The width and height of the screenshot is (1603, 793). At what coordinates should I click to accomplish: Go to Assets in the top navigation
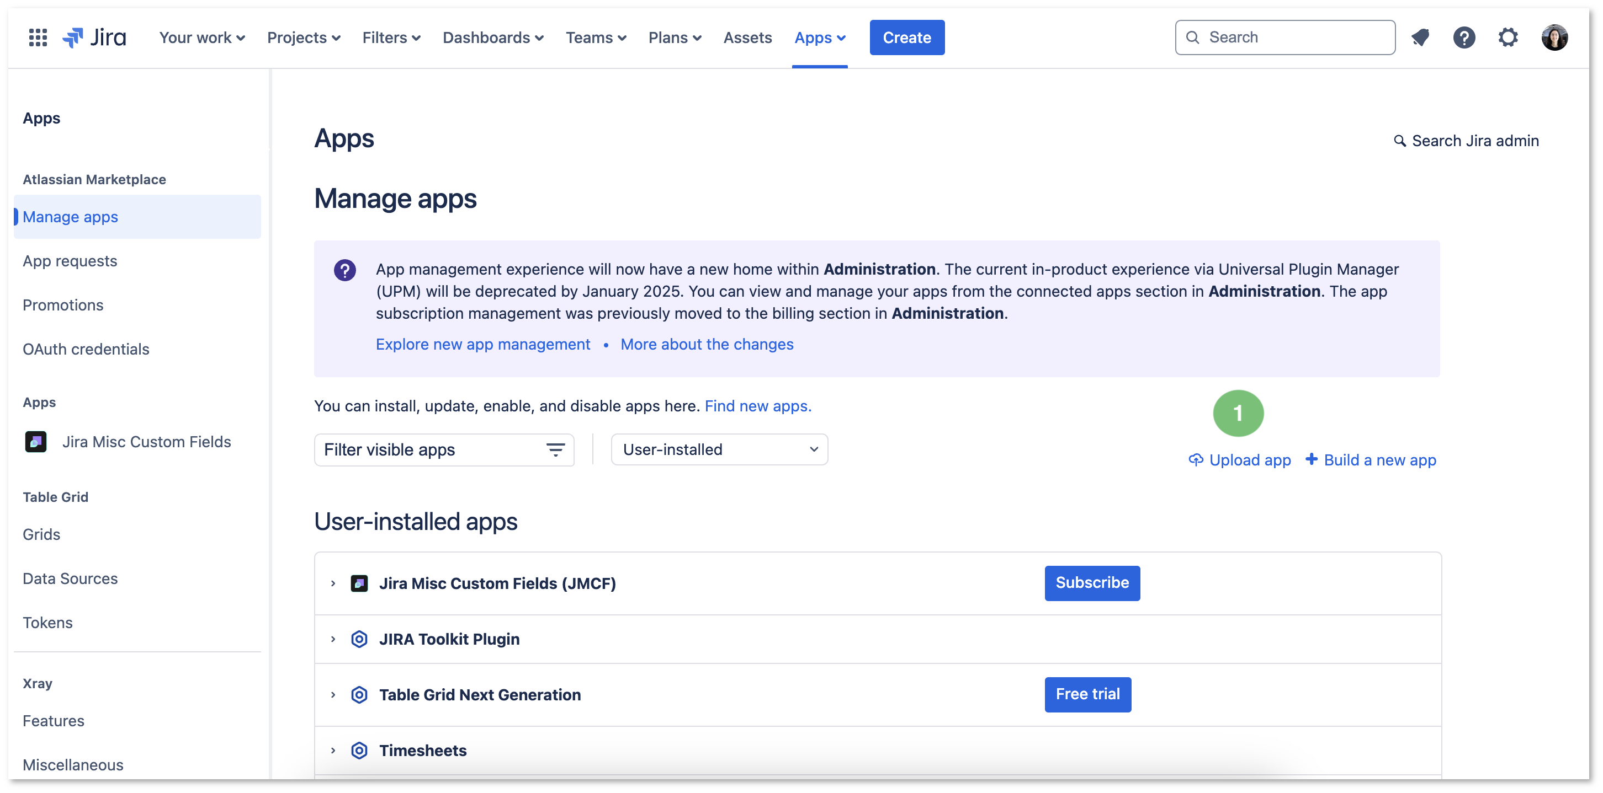747,37
